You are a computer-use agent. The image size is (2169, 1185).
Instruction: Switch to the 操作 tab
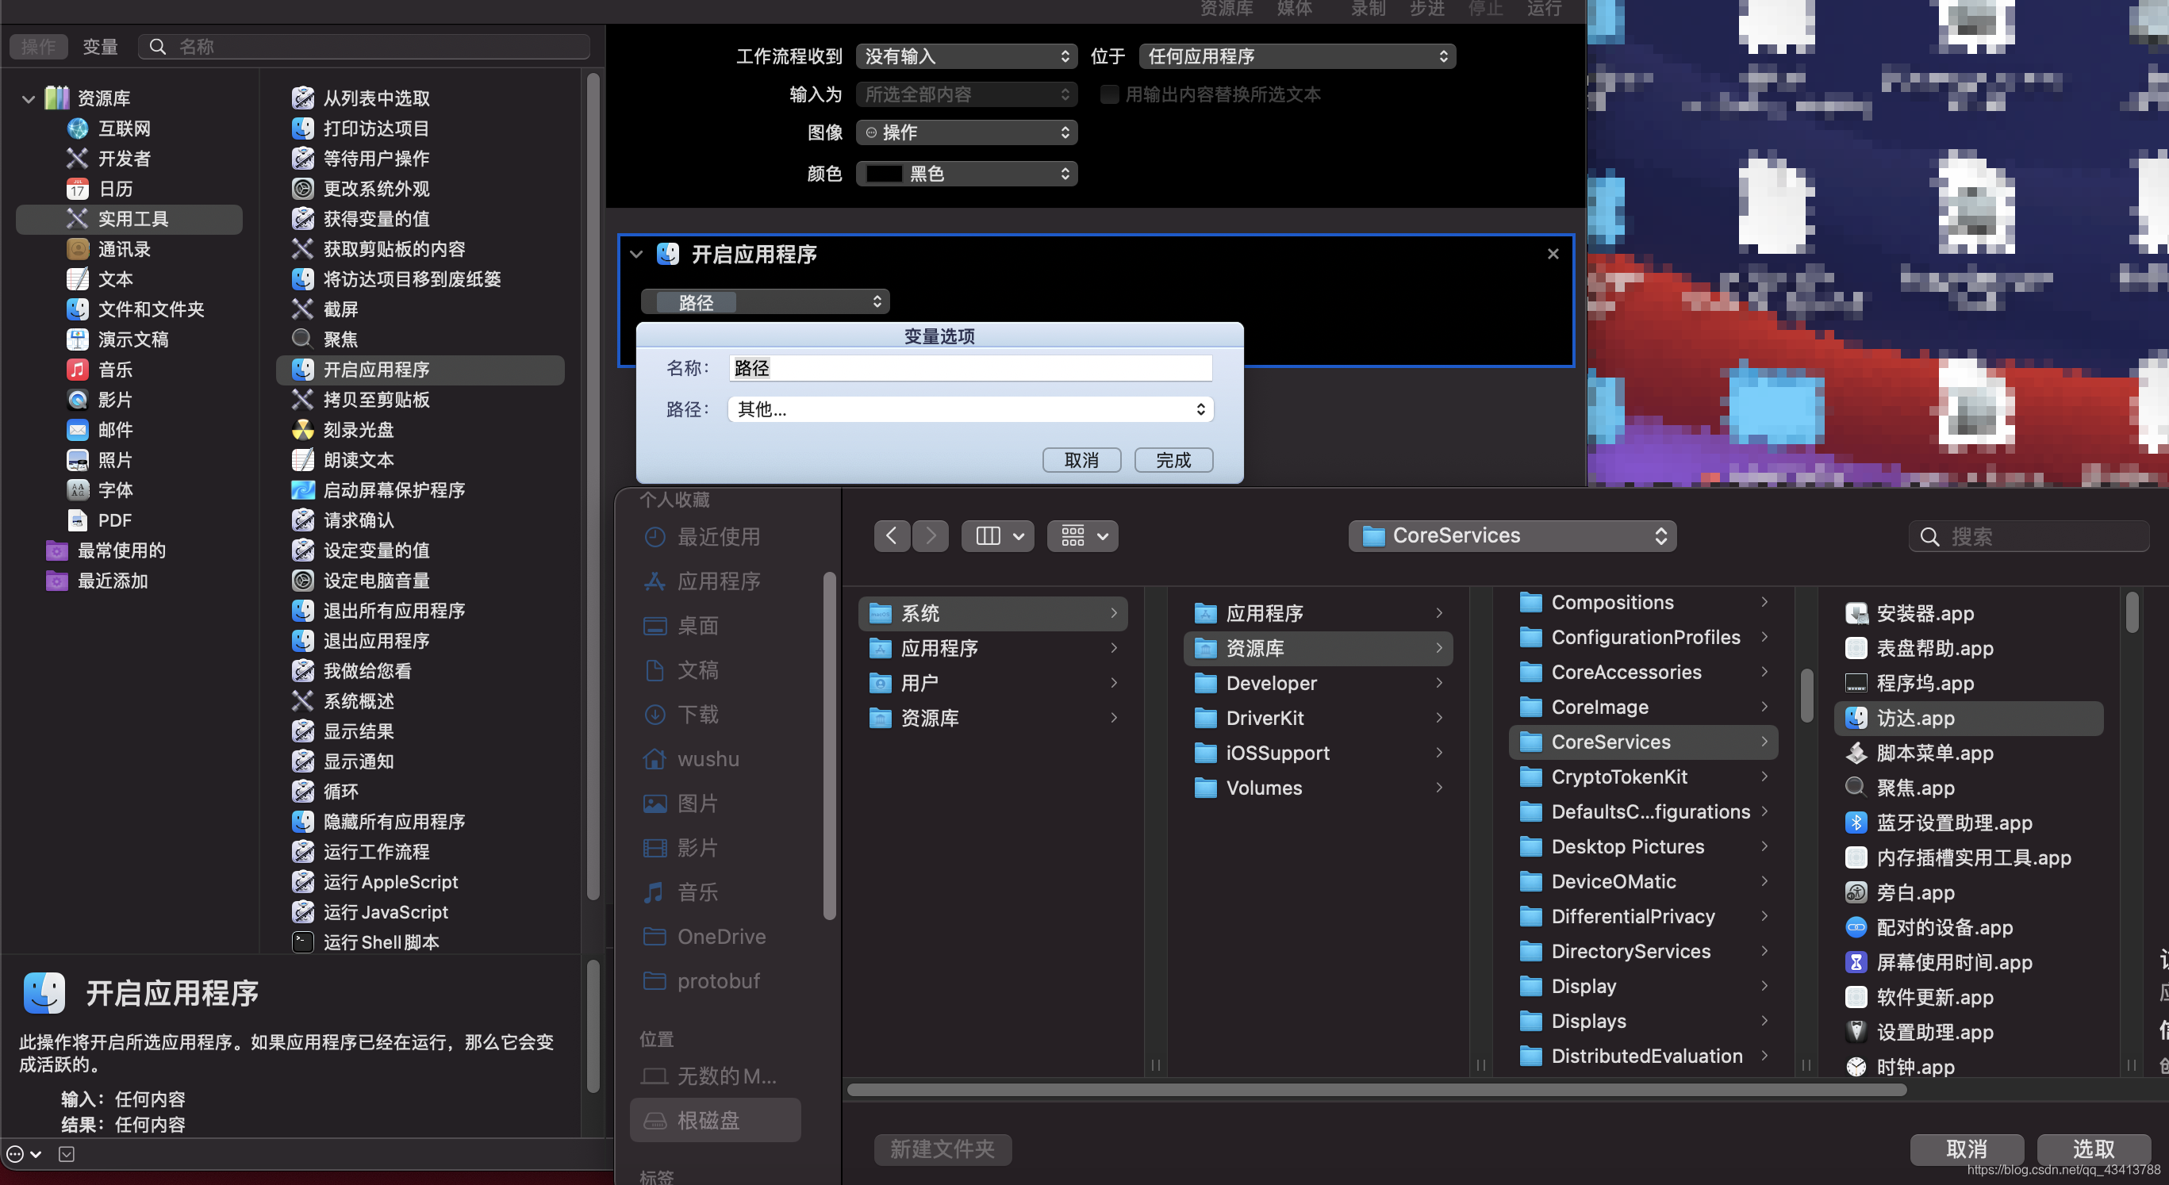click(38, 46)
